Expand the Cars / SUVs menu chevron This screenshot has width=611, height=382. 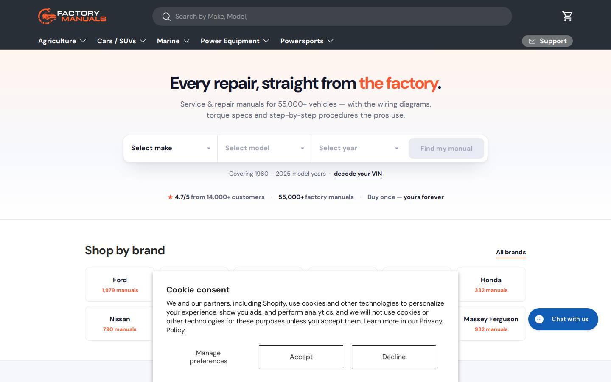[x=143, y=41]
